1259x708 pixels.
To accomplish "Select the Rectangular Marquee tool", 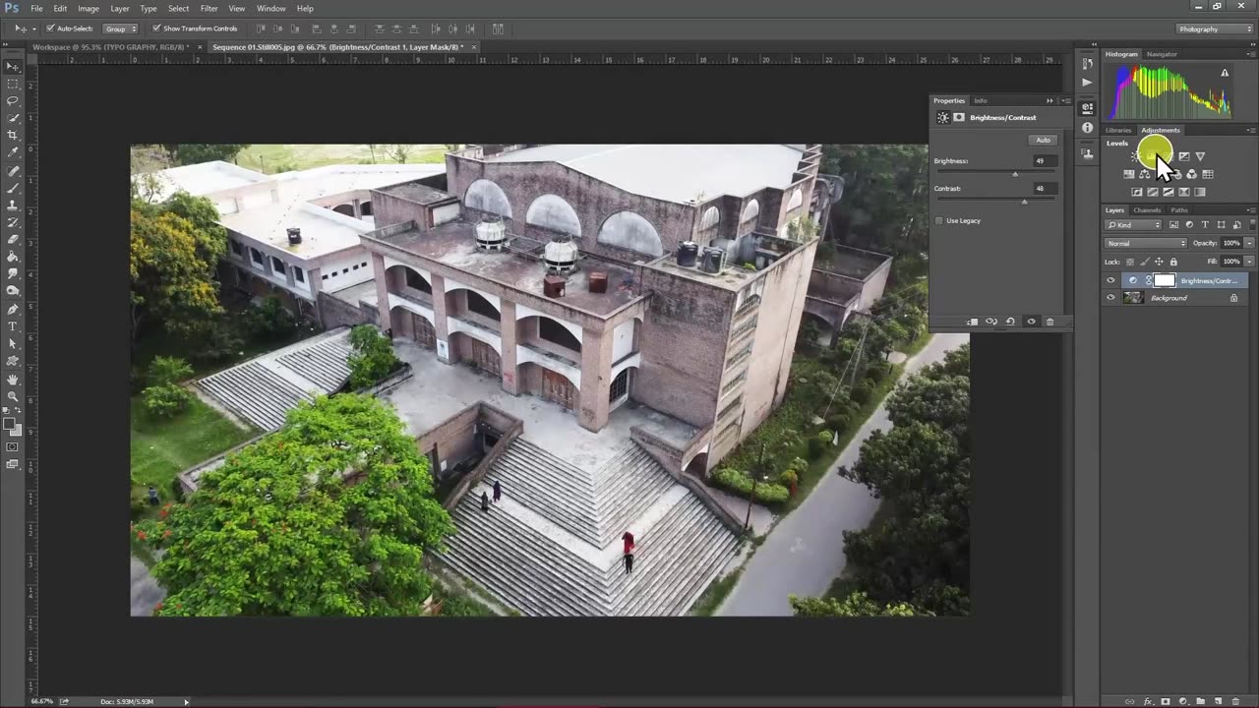I will [x=13, y=84].
